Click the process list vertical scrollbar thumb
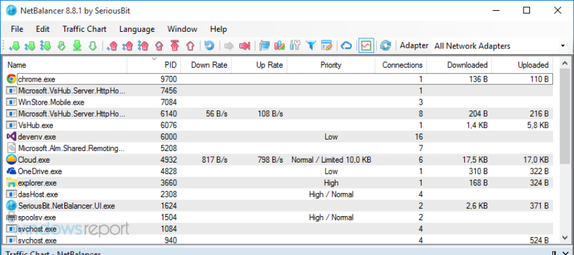 [566, 117]
